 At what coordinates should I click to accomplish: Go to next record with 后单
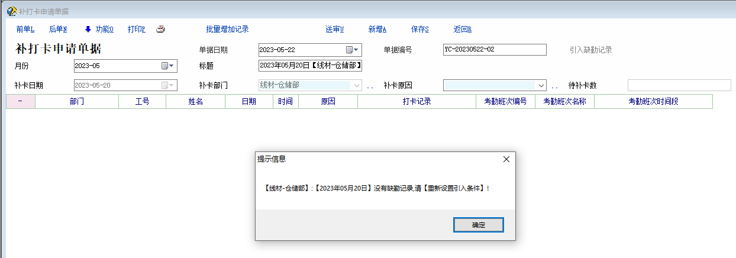[x=58, y=30]
